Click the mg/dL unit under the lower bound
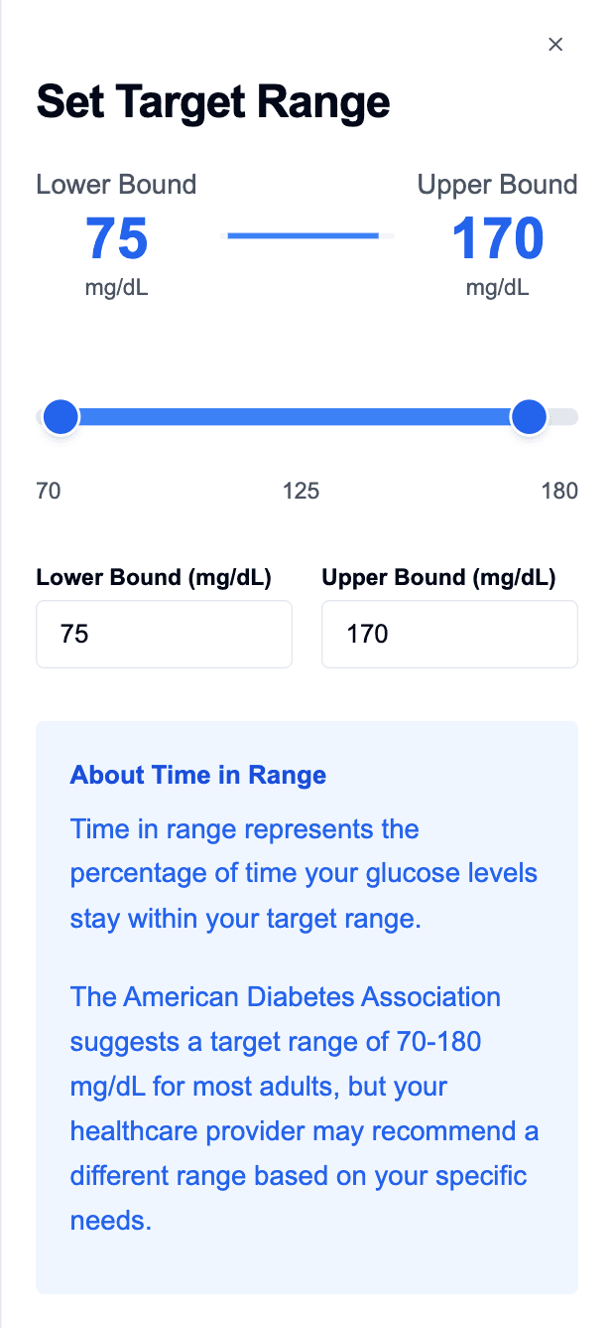Viewport: 612px width, 1328px height. click(116, 287)
